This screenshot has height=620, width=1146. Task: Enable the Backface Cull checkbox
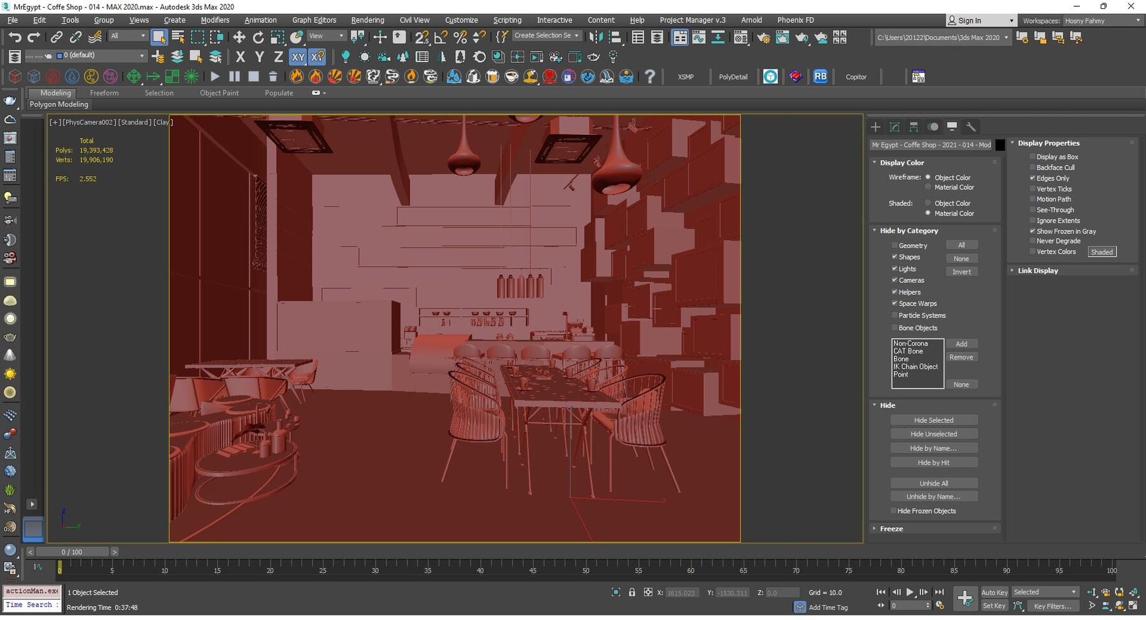1033,167
